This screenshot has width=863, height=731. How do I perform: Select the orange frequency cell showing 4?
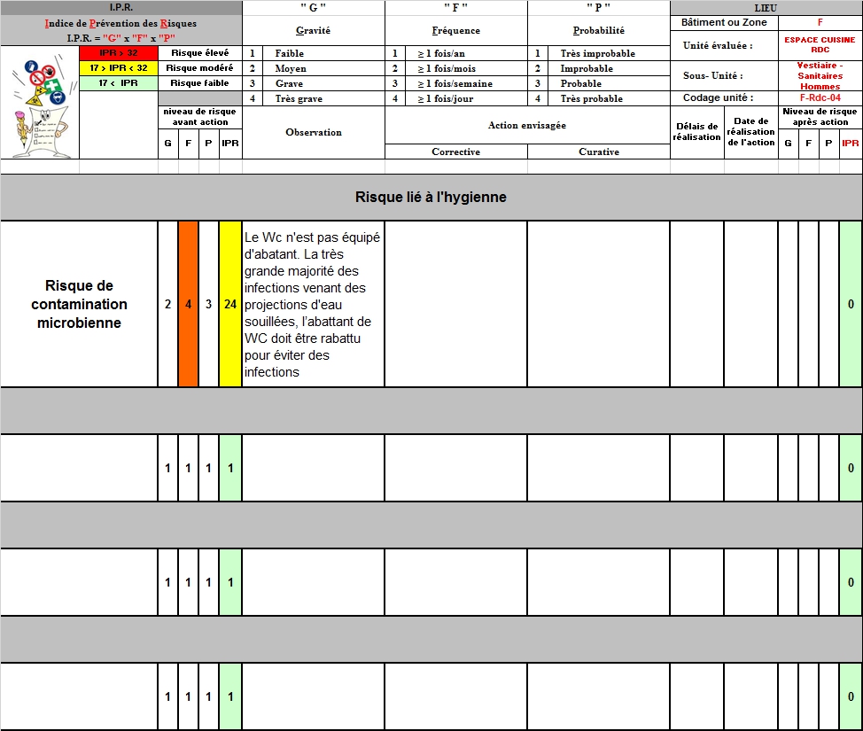188,304
